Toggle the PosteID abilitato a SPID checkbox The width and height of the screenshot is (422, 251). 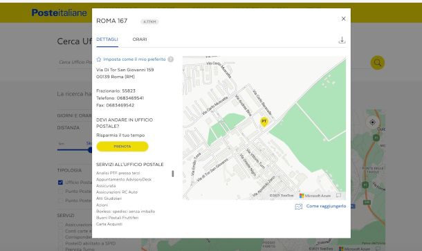pyautogui.click(x=60, y=243)
